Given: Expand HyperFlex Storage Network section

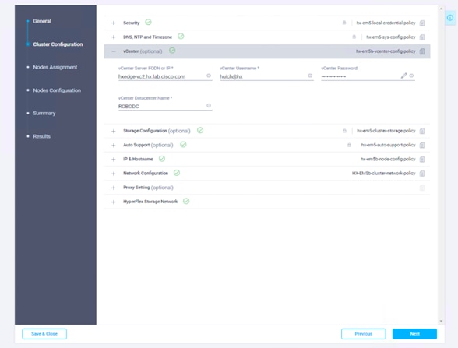Looking at the screenshot, I should click(x=114, y=202).
